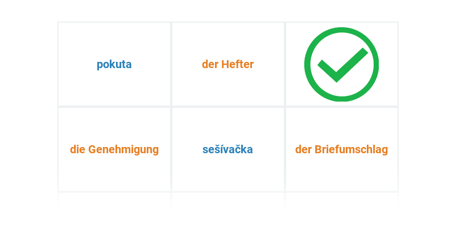
Task: Choose the 'die Genehmigung' tile
Action: click(x=114, y=149)
